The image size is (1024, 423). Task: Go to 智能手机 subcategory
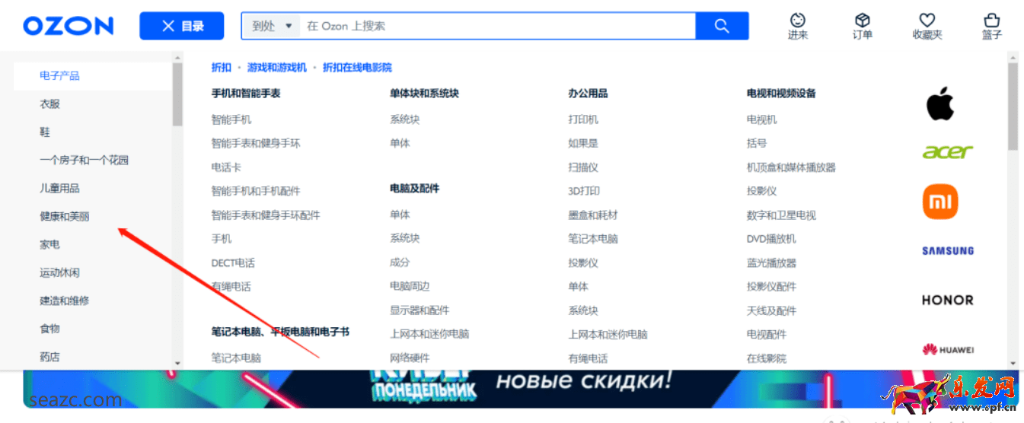point(231,119)
